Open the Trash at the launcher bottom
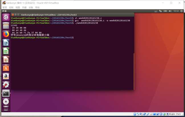The height and width of the screenshot is (117, 185). click(x=6, y=109)
